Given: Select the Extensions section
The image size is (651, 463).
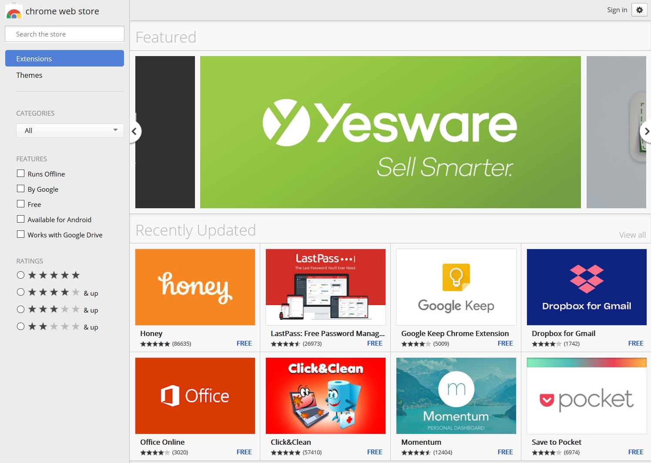Looking at the screenshot, I should coord(64,58).
